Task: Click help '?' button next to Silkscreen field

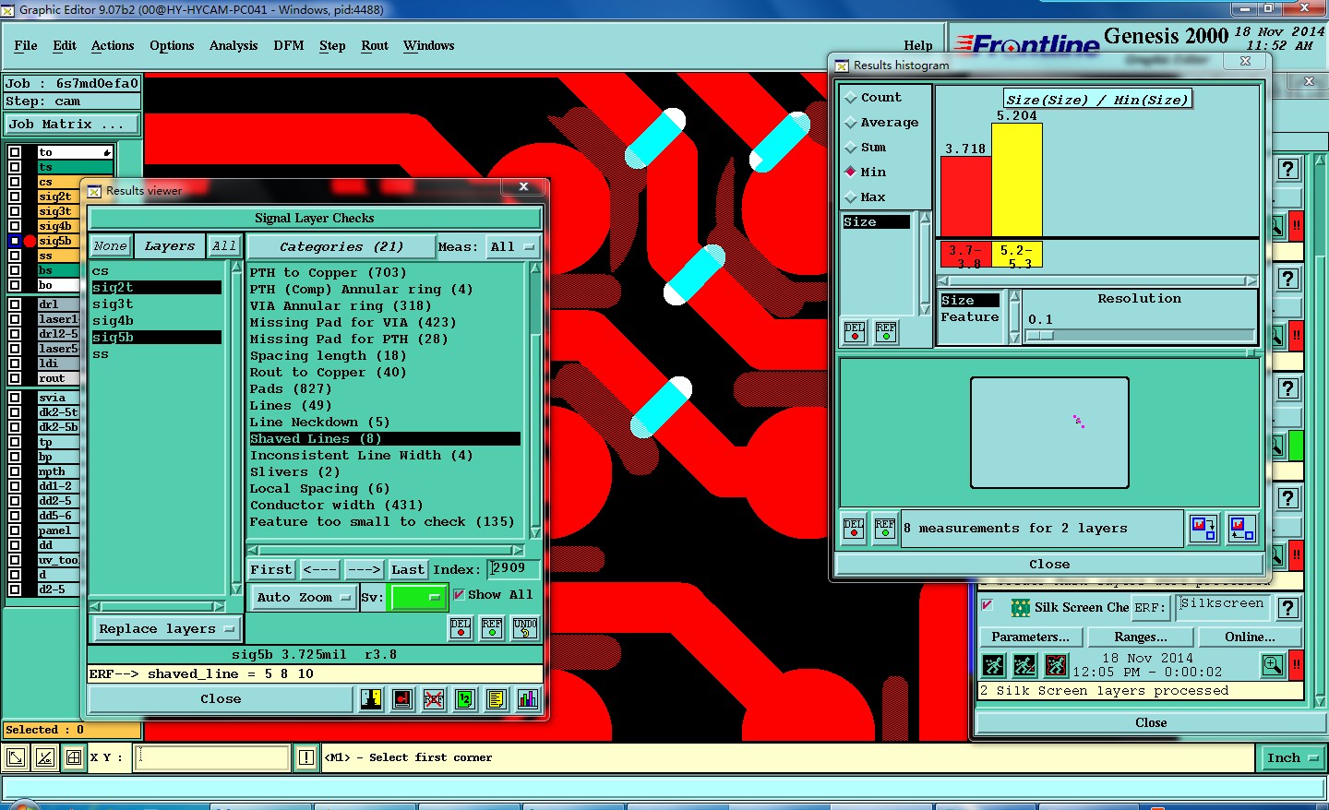Action: (x=1288, y=608)
